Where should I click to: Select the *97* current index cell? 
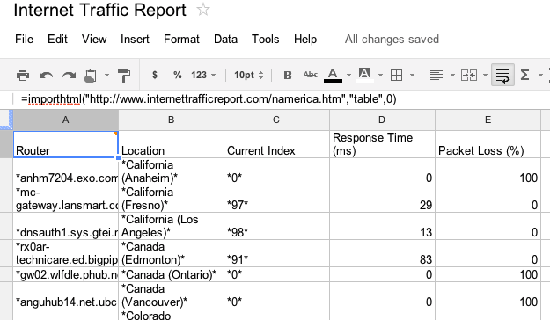(x=276, y=199)
